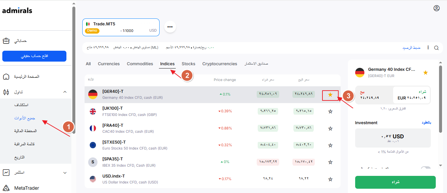
Task: Click the vertical dots balance menu
Action: click(x=428, y=48)
